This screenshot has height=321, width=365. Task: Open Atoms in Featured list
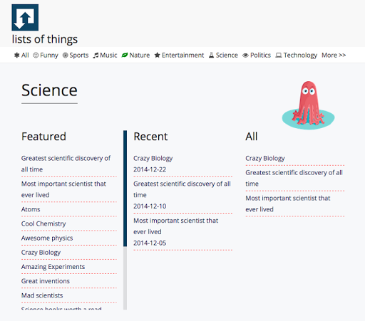click(31, 209)
